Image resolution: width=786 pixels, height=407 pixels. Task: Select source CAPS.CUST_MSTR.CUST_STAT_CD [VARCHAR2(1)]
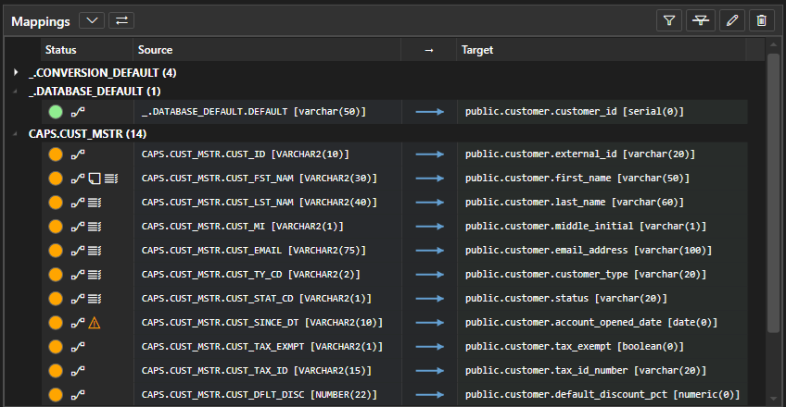[x=257, y=299]
